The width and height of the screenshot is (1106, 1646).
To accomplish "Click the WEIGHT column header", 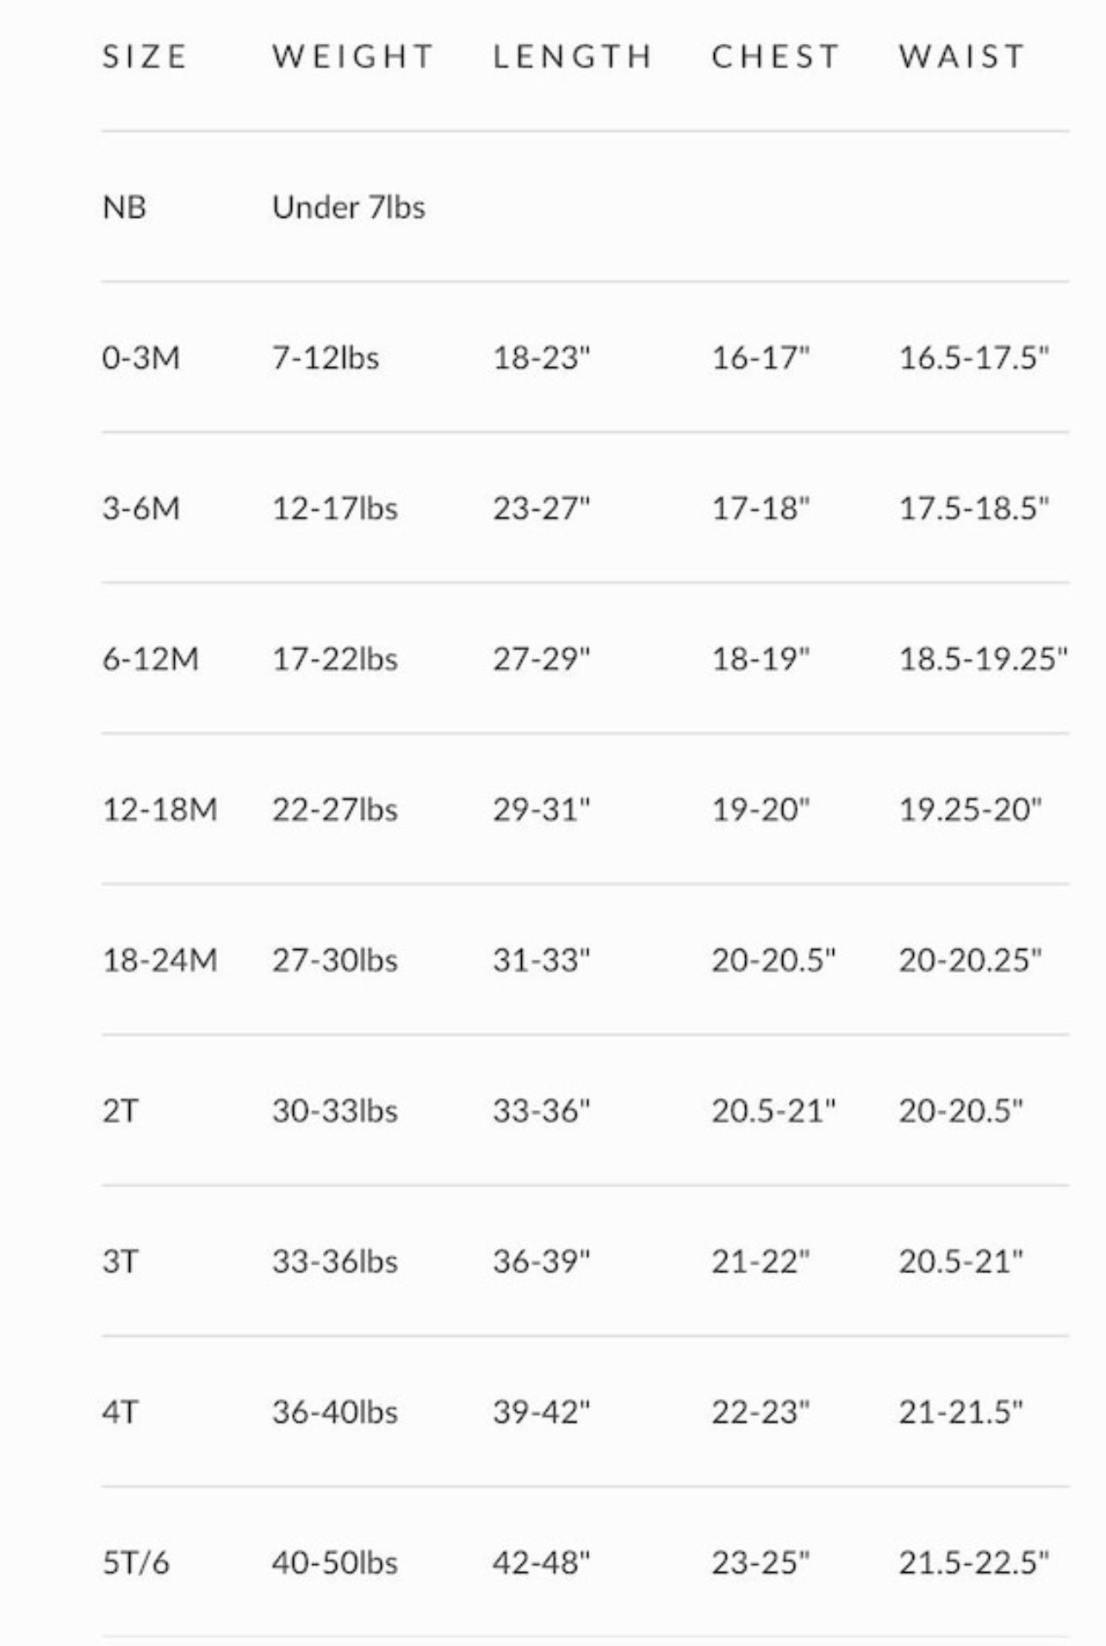I will click(x=353, y=57).
